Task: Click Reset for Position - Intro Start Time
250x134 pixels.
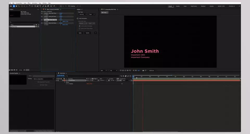Action: 61,13
